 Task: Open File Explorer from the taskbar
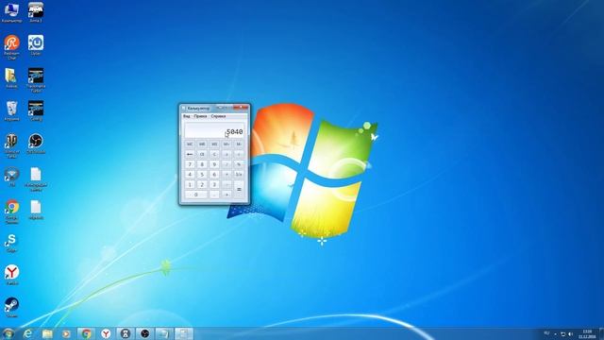click(x=47, y=333)
